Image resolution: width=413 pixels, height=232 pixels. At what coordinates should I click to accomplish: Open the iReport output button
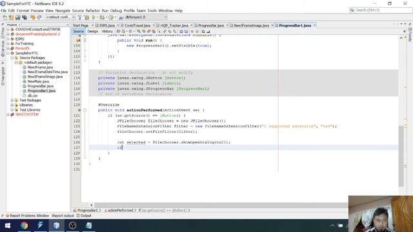click(x=63, y=216)
